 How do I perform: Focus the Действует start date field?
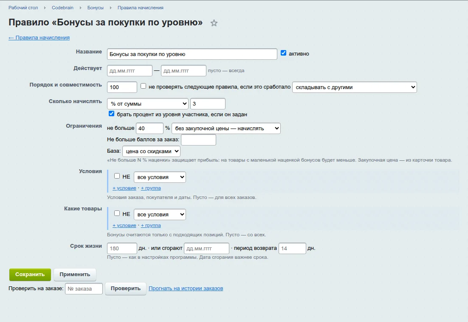click(130, 71)
